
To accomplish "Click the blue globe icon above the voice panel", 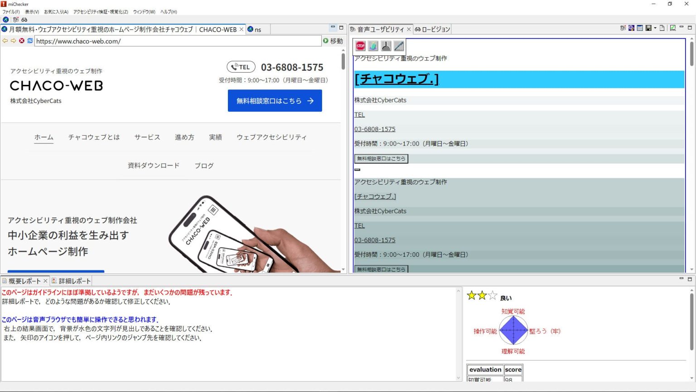I will tap(631, 28).
